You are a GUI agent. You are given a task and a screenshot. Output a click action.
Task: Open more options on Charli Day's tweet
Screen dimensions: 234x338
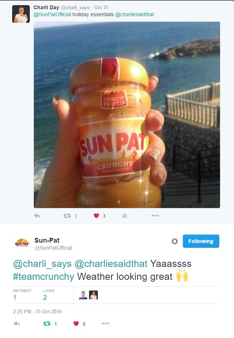(155, 215)
